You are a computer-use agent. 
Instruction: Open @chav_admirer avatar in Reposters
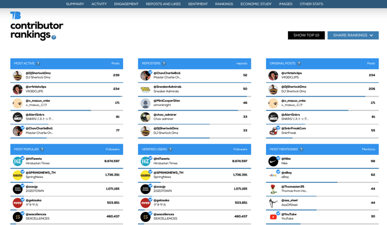tap(145, 117)
